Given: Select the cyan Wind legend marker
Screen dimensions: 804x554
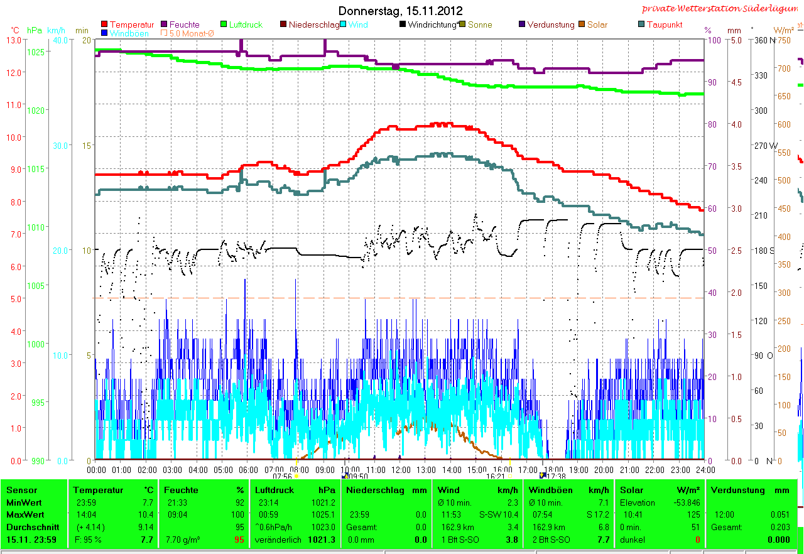Looking at the screenshot, I should click(x=344, y=25).
